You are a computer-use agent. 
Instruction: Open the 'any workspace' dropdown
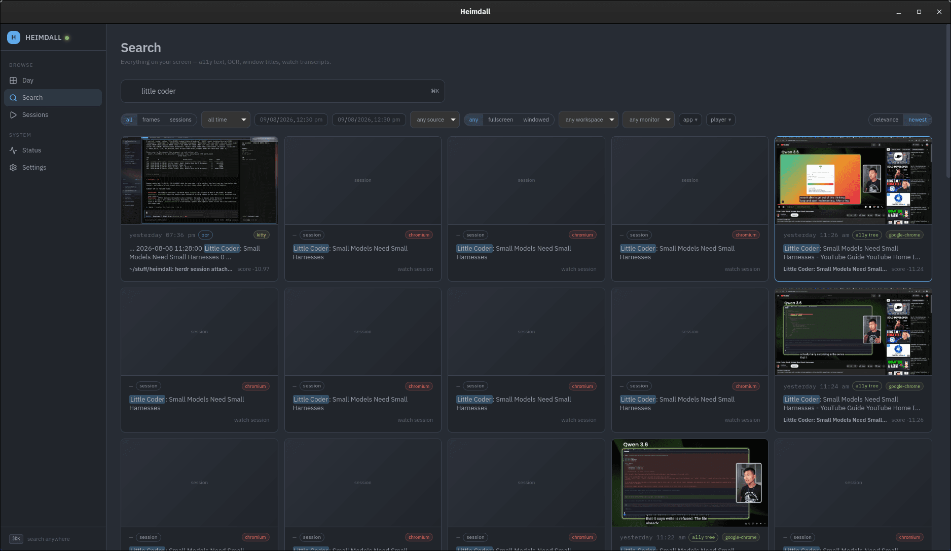[x=589, y=120]
